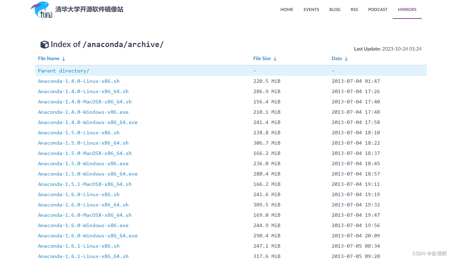452x259 pixels.
Task: Click the Last Update 2023-10-24 01:24 text
Action: (x=388, y=49)
